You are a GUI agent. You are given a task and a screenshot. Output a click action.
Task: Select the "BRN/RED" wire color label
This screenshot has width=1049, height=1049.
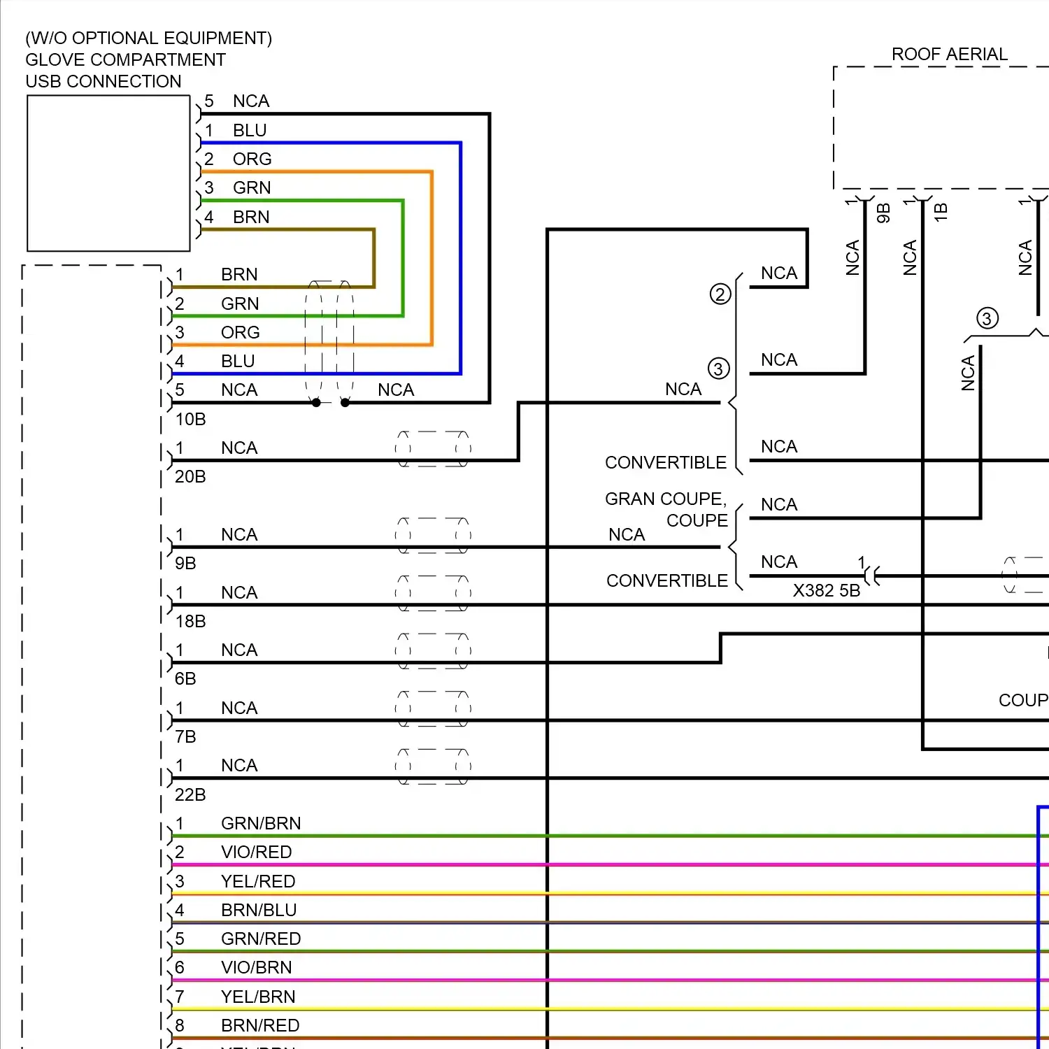pyautogui.click(x=260, y=1025)
